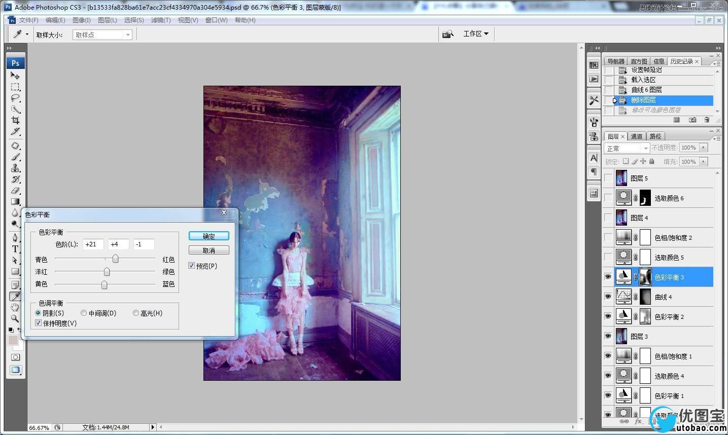Select the 阴影(S) shadows radio button
The width and height of the screenshot is (728, 435).
38,313
